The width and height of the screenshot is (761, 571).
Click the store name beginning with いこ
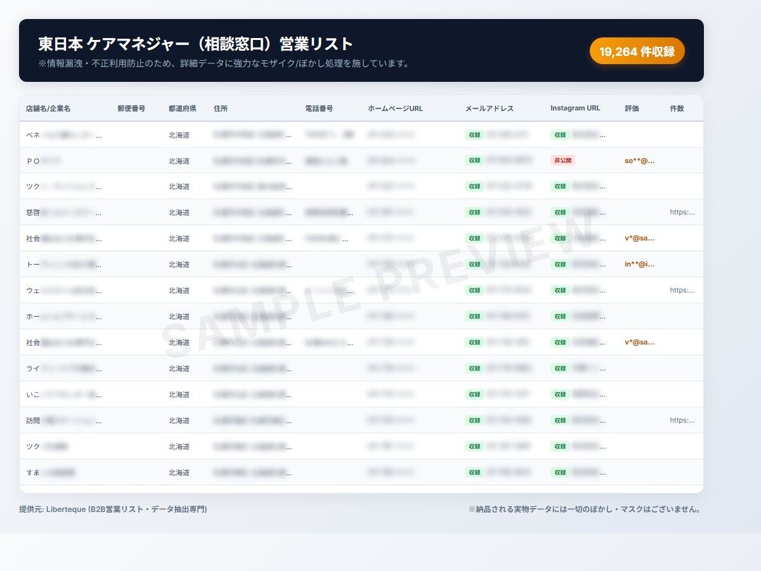pyautogui.click(x=64, y=395)
